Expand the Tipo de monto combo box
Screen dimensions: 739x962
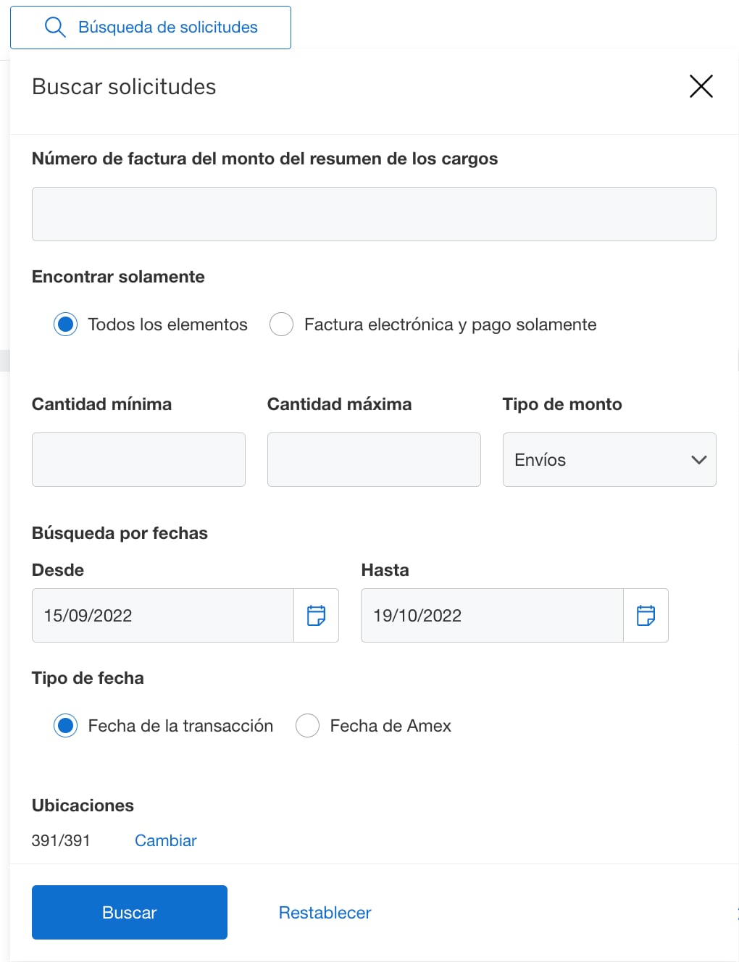[x=609, y=459]
